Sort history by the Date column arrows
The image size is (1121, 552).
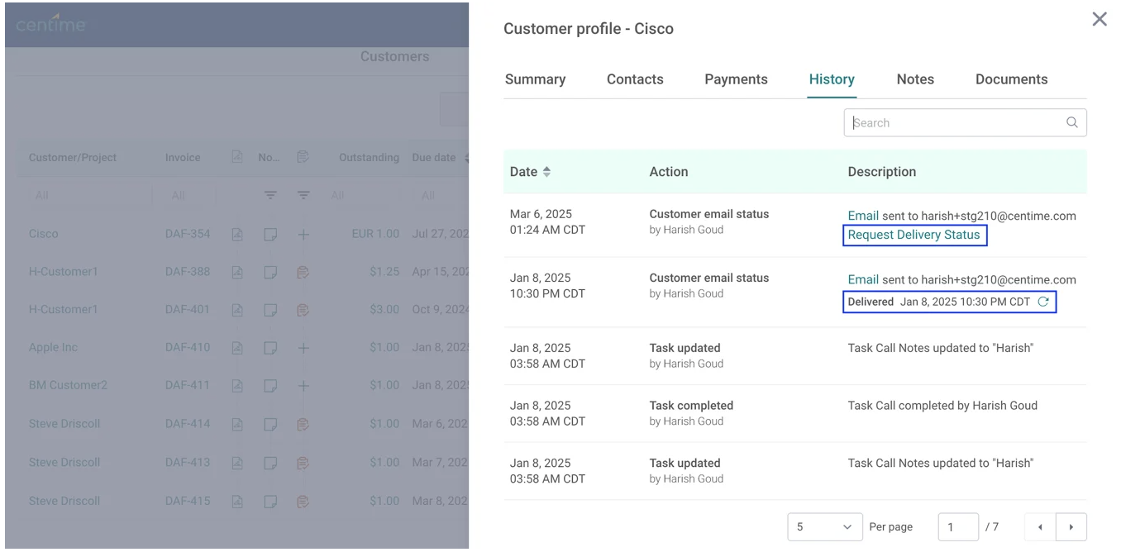tap(546, 172)
